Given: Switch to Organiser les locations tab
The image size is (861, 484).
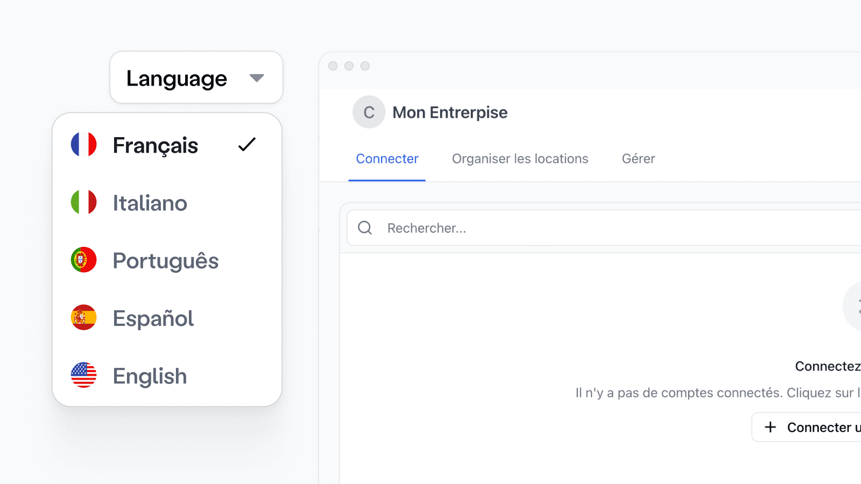Looking at the screenshot, I should pyautogui.click(x=520, y=159).
